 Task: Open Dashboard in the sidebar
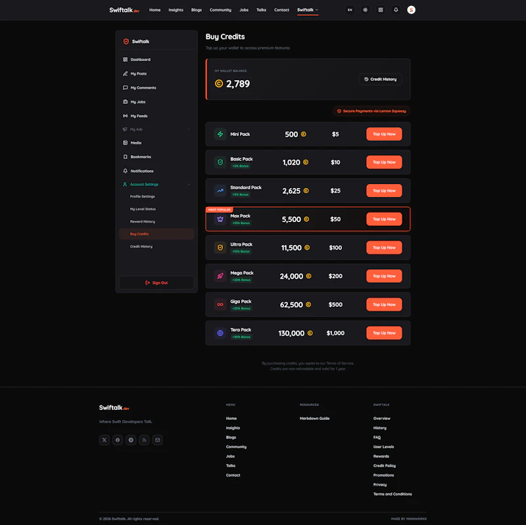pos(156,59)
